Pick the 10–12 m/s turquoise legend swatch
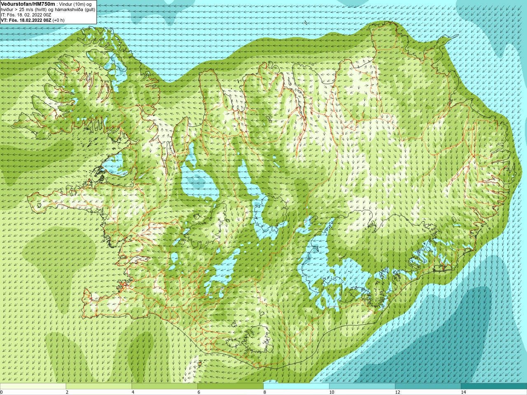527x395 pixels. tap(362, 386)
